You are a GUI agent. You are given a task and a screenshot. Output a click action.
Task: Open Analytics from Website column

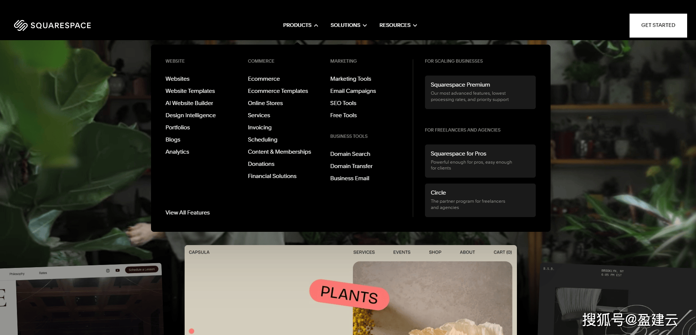tap(177, 152)
